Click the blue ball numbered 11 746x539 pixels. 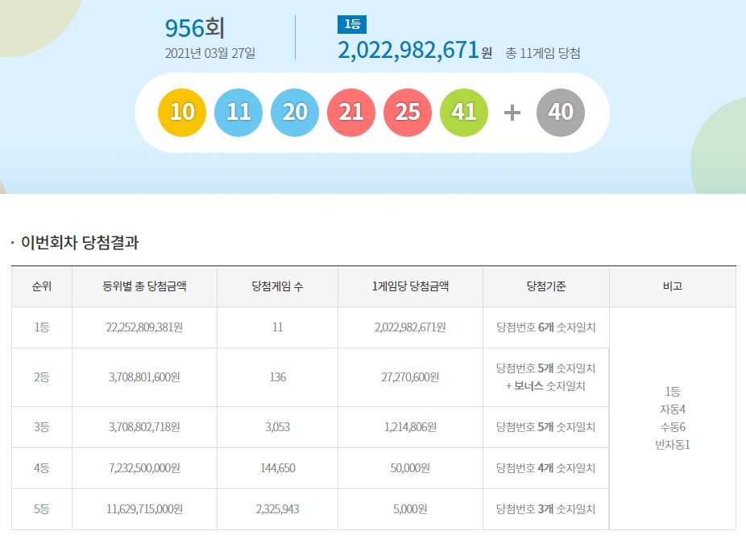[238, 111]
